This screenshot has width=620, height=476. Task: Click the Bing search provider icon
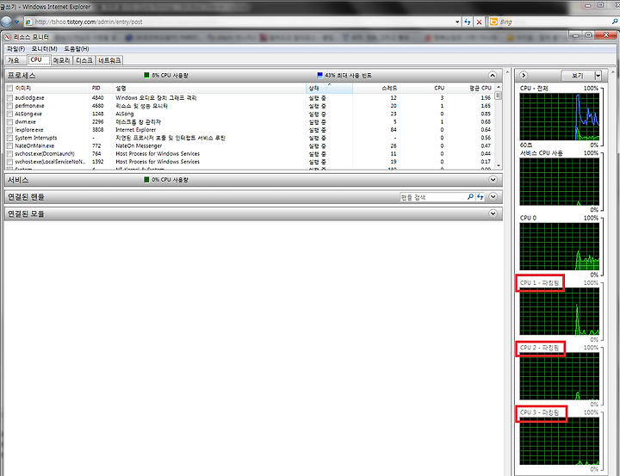[493, 22]
